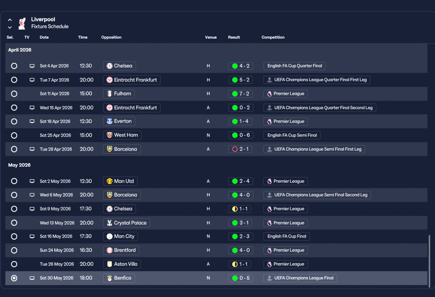Sort by Time column header
This screenshot has height=297, width=435.
[83, 37]
